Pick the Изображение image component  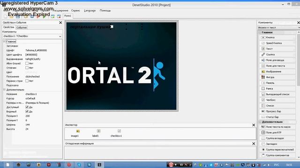pos(277,71)
